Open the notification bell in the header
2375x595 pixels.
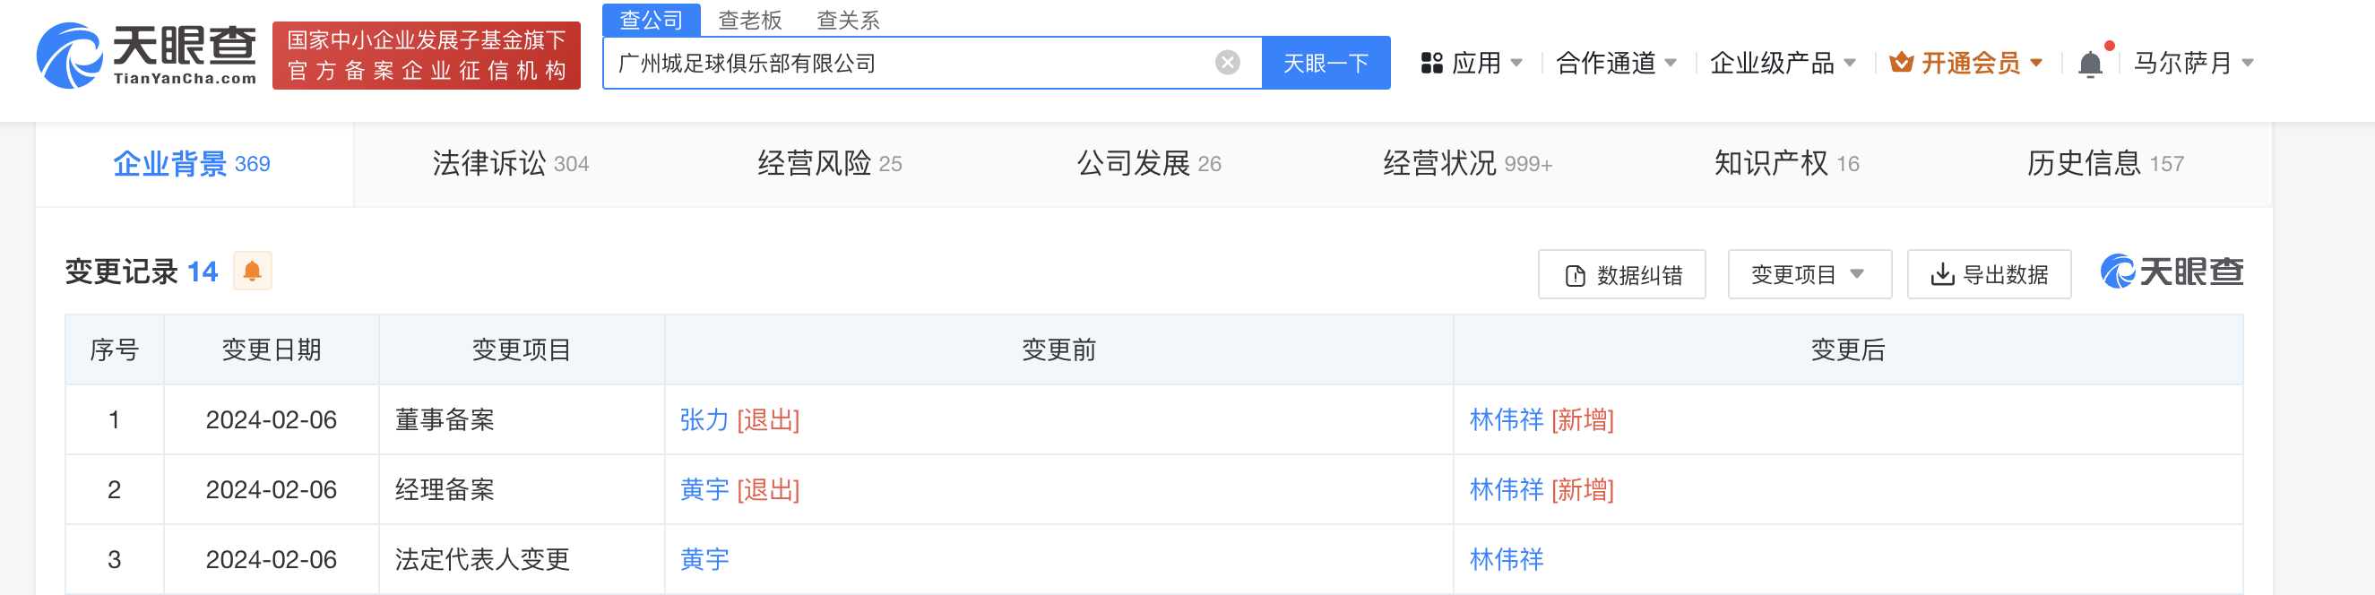pyautogui.click(x=2090, y=64)
